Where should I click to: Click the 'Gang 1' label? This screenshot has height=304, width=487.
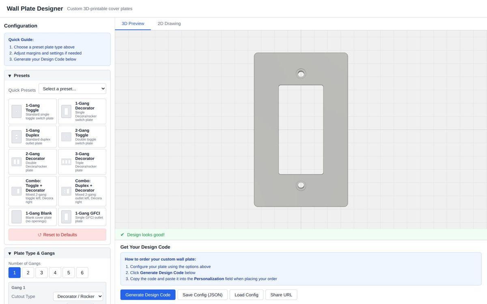coord(18,287)
